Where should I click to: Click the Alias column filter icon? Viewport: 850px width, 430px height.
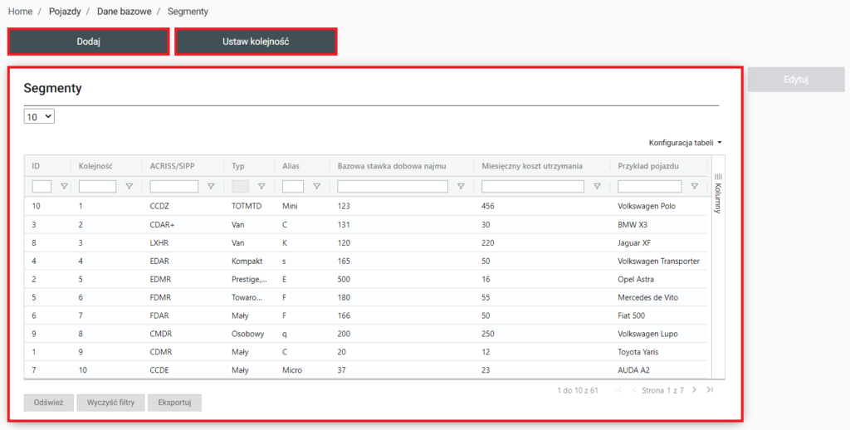pos(316,187)
